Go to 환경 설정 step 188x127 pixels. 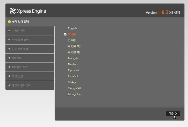click(30, 76)
